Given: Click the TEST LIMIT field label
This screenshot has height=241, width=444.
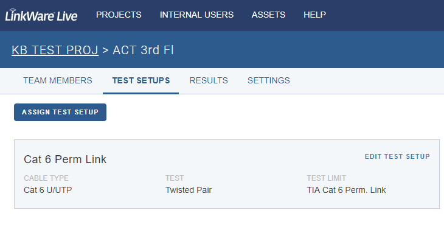Looking at the screenshot, I should [x=327, y=178].
